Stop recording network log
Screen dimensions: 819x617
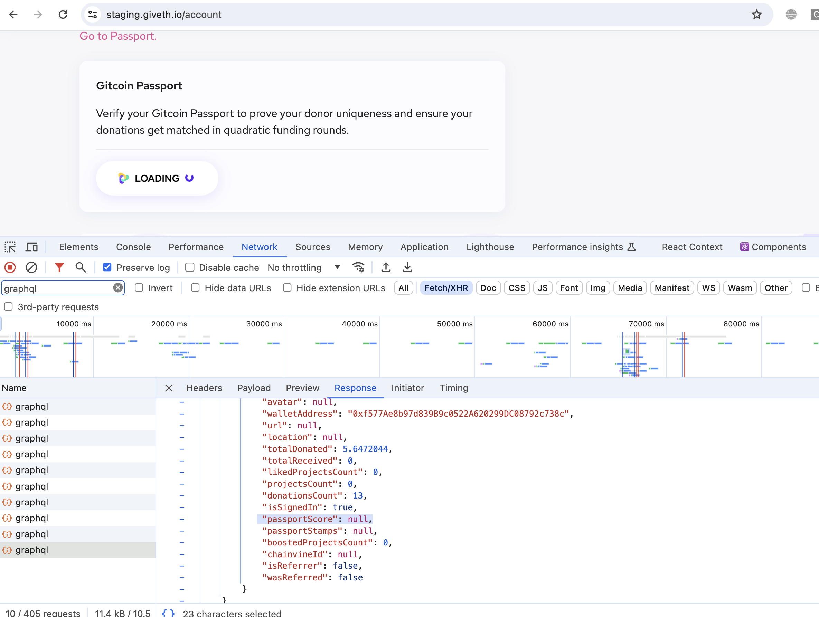[10, 267]
